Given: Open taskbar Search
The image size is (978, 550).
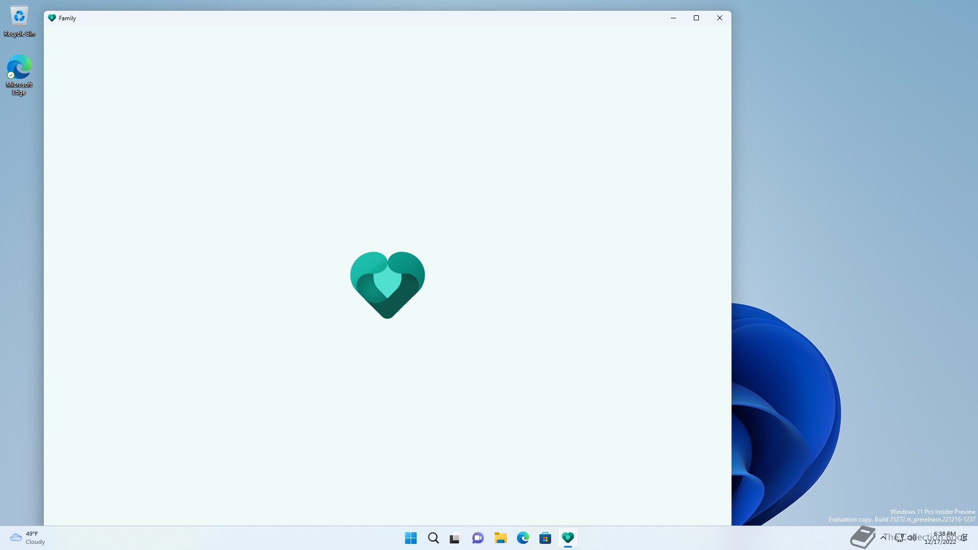Looking at the screenshot, I should click(433, 538).
